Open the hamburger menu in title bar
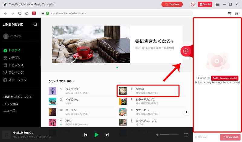Screen dimensions: 242x142 pyautogui.click(x=217, y=5)
